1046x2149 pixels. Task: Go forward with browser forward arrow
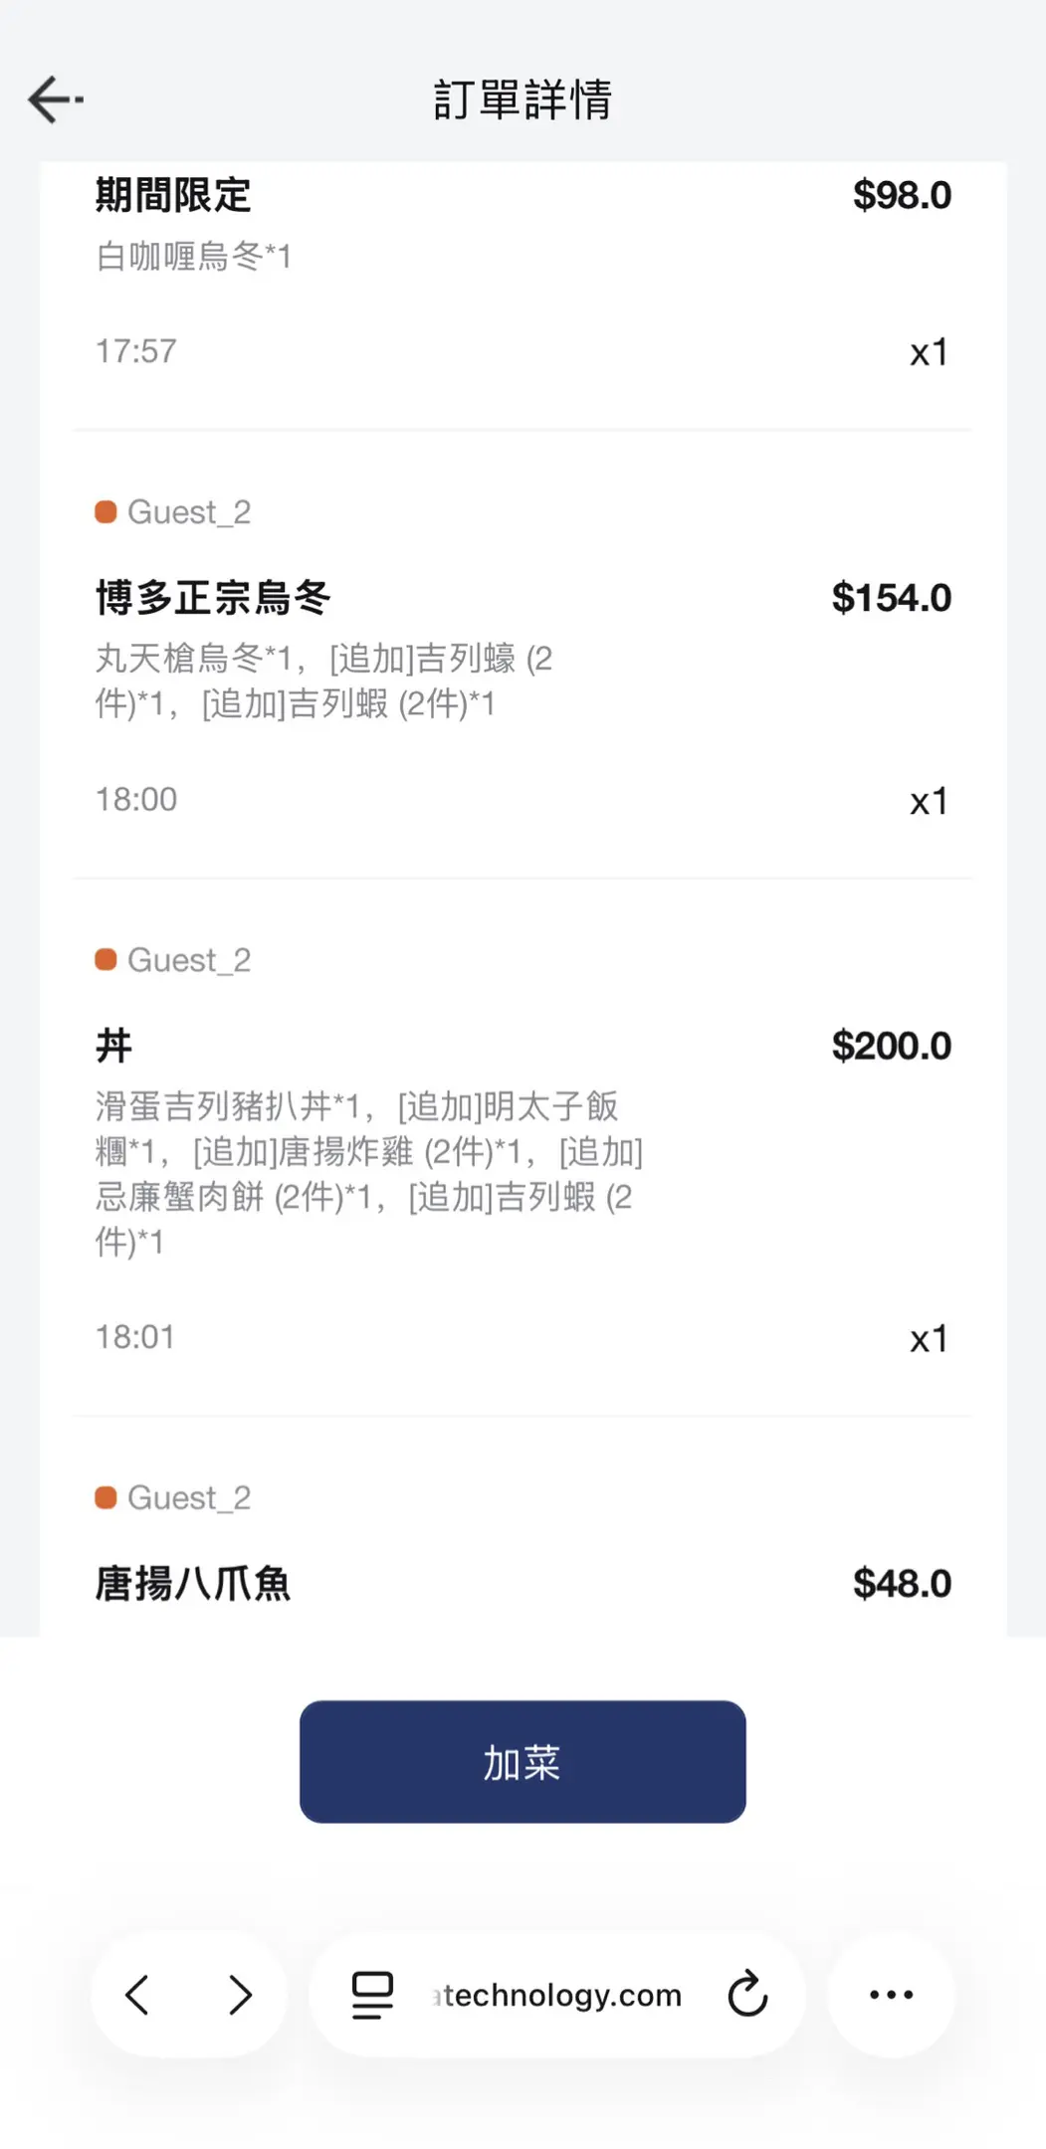pos(240,1995)
